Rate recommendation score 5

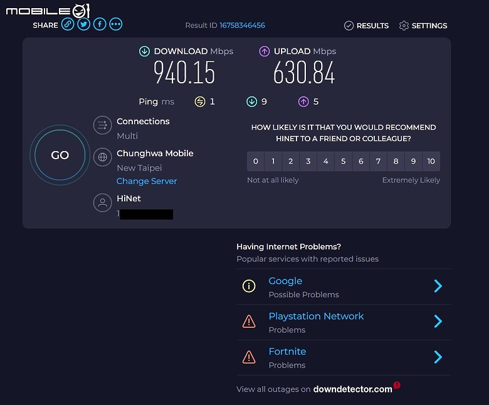344,161
